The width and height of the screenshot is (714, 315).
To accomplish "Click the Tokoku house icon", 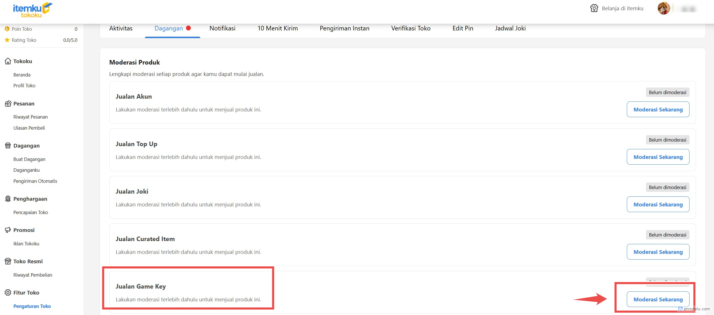I will [8, 61].
